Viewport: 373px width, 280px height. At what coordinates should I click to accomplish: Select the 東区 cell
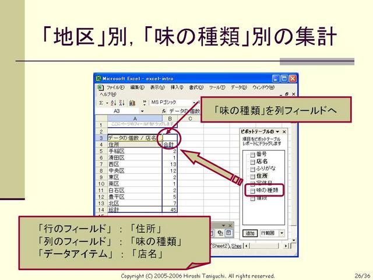(135, 177)
